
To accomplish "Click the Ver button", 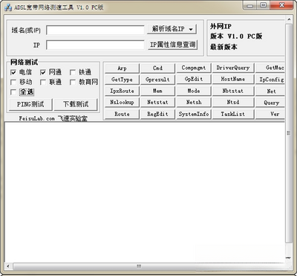I will click(270, 114).
